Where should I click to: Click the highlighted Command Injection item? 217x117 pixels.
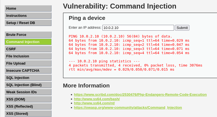click(28, 42)
